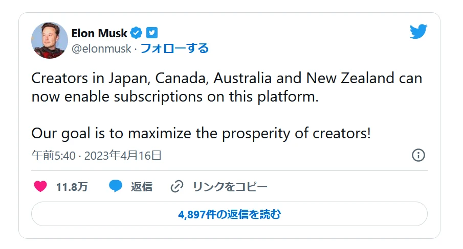Viewport: 463px width, 249px height.
Task: Click the chain link icon
Action: tap(177, 187)
